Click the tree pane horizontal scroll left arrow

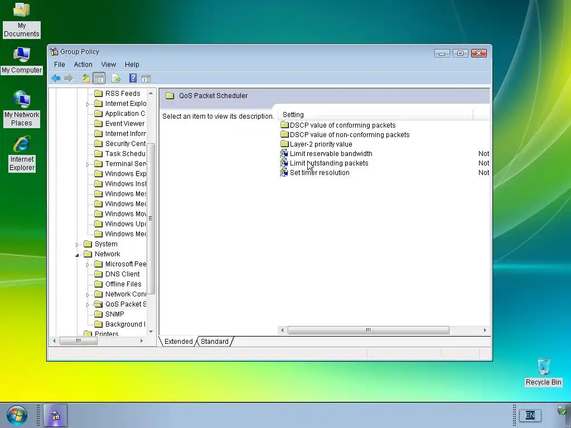tap(54, 341)
